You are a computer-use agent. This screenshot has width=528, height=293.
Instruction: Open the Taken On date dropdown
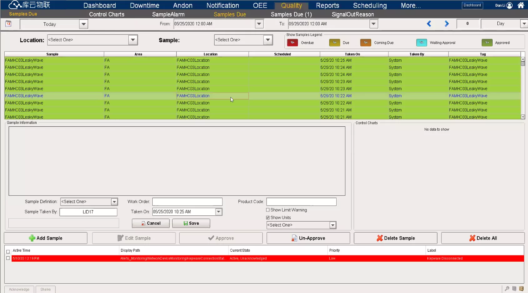(x=219, y=212)
